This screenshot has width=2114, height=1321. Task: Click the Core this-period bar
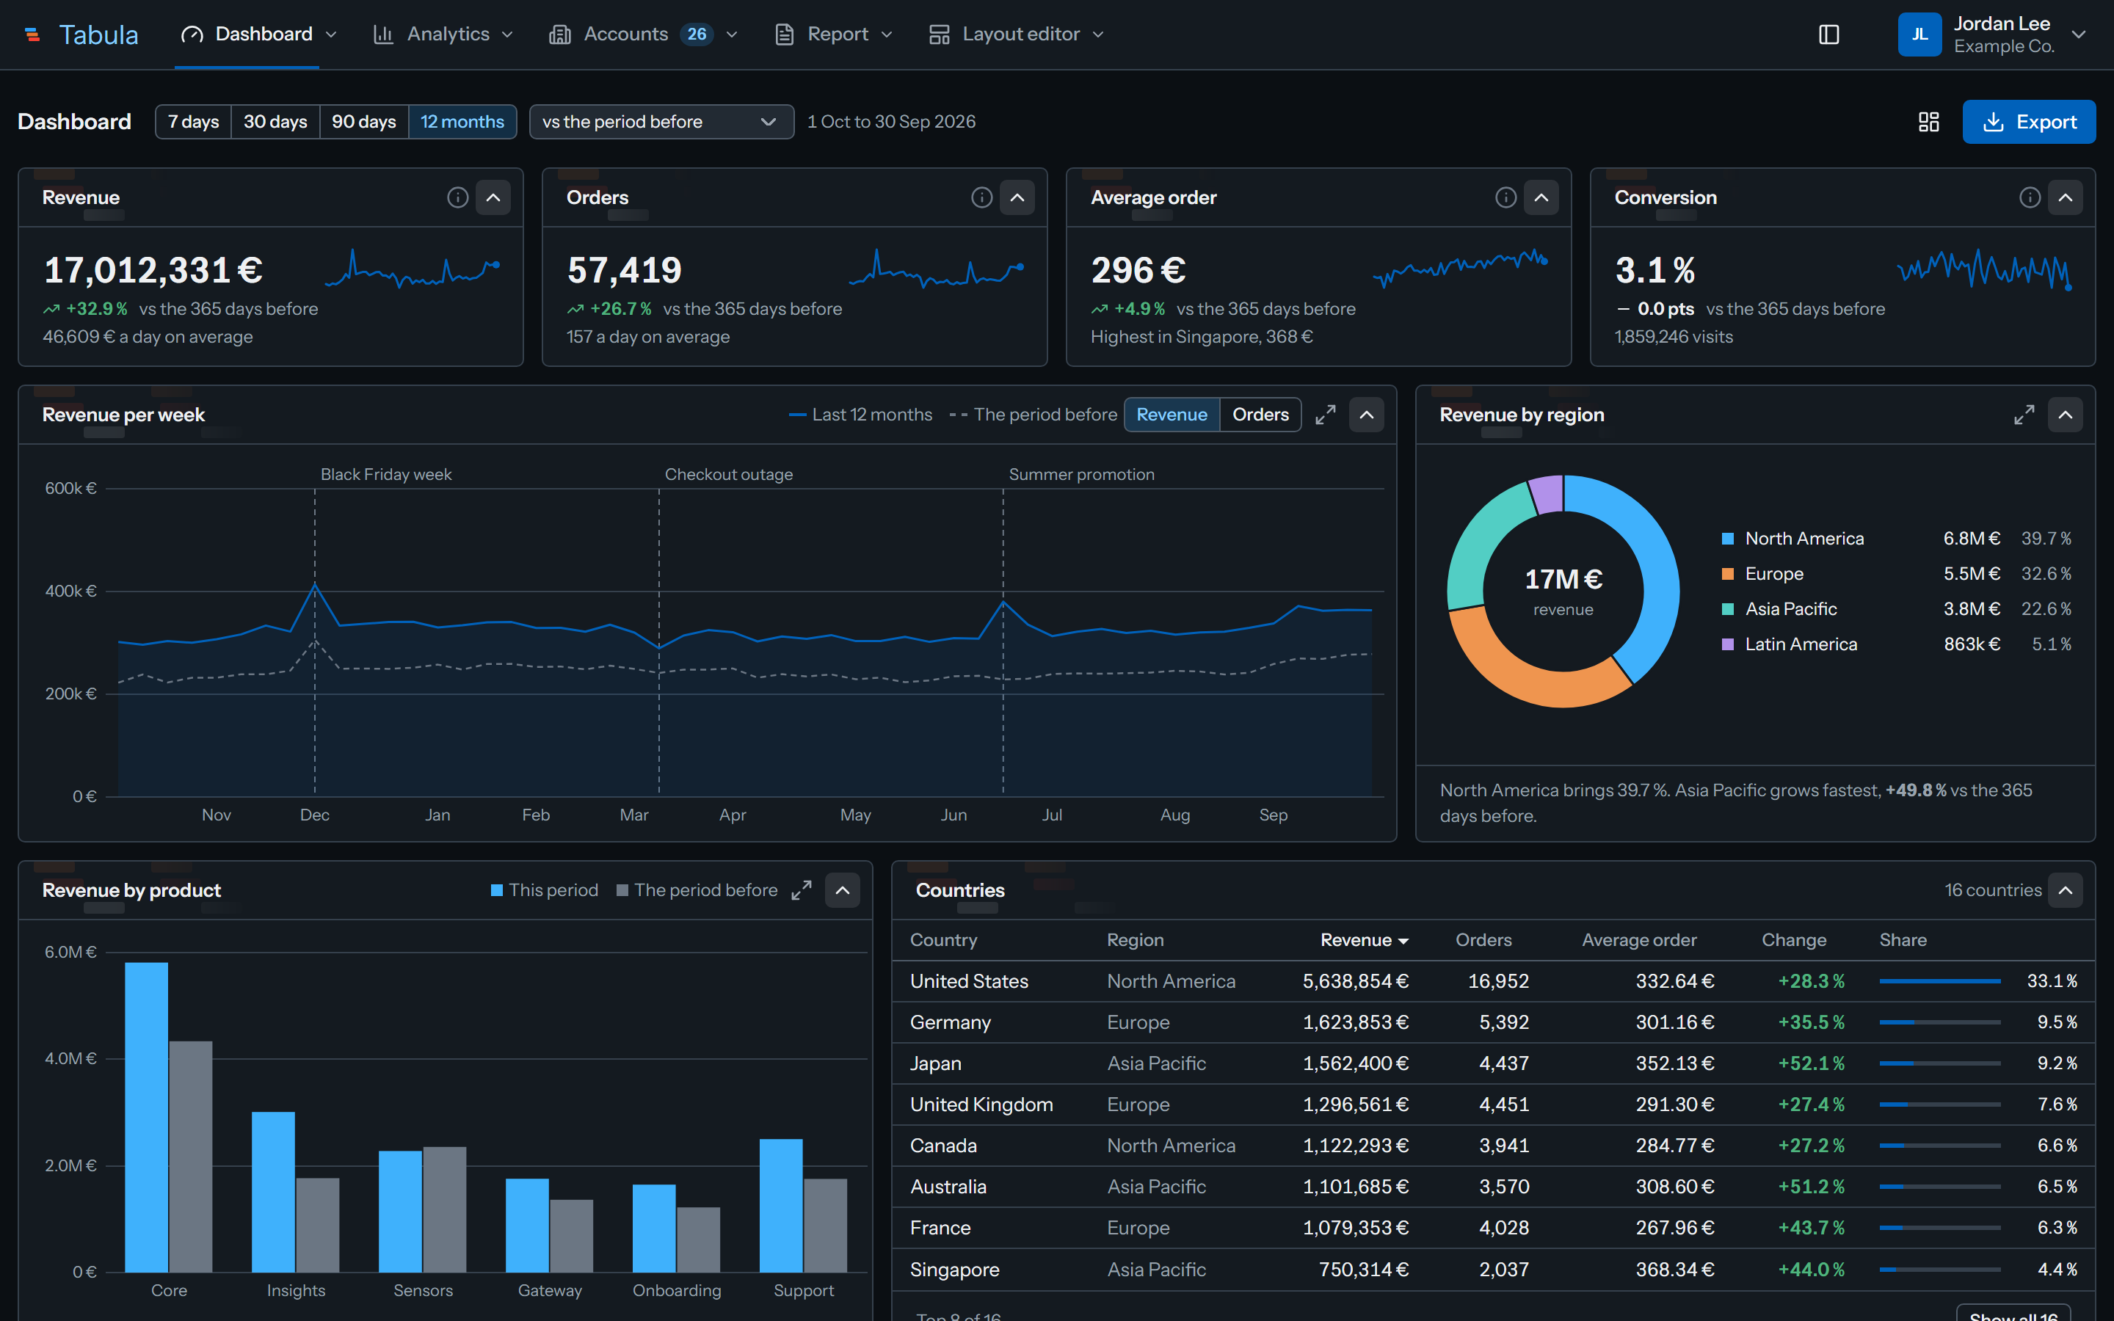click(x=147, y=1118)
